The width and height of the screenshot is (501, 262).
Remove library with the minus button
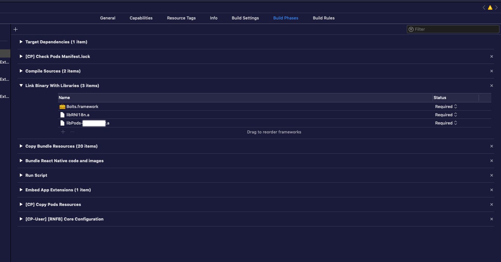coord(72,132)
